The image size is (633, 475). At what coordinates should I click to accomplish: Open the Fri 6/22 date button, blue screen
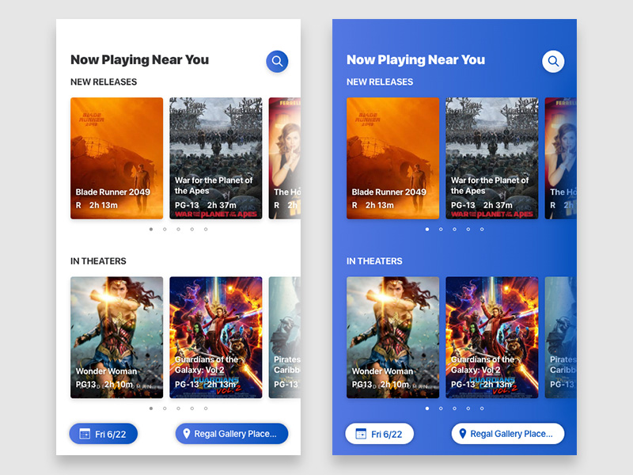380,434
